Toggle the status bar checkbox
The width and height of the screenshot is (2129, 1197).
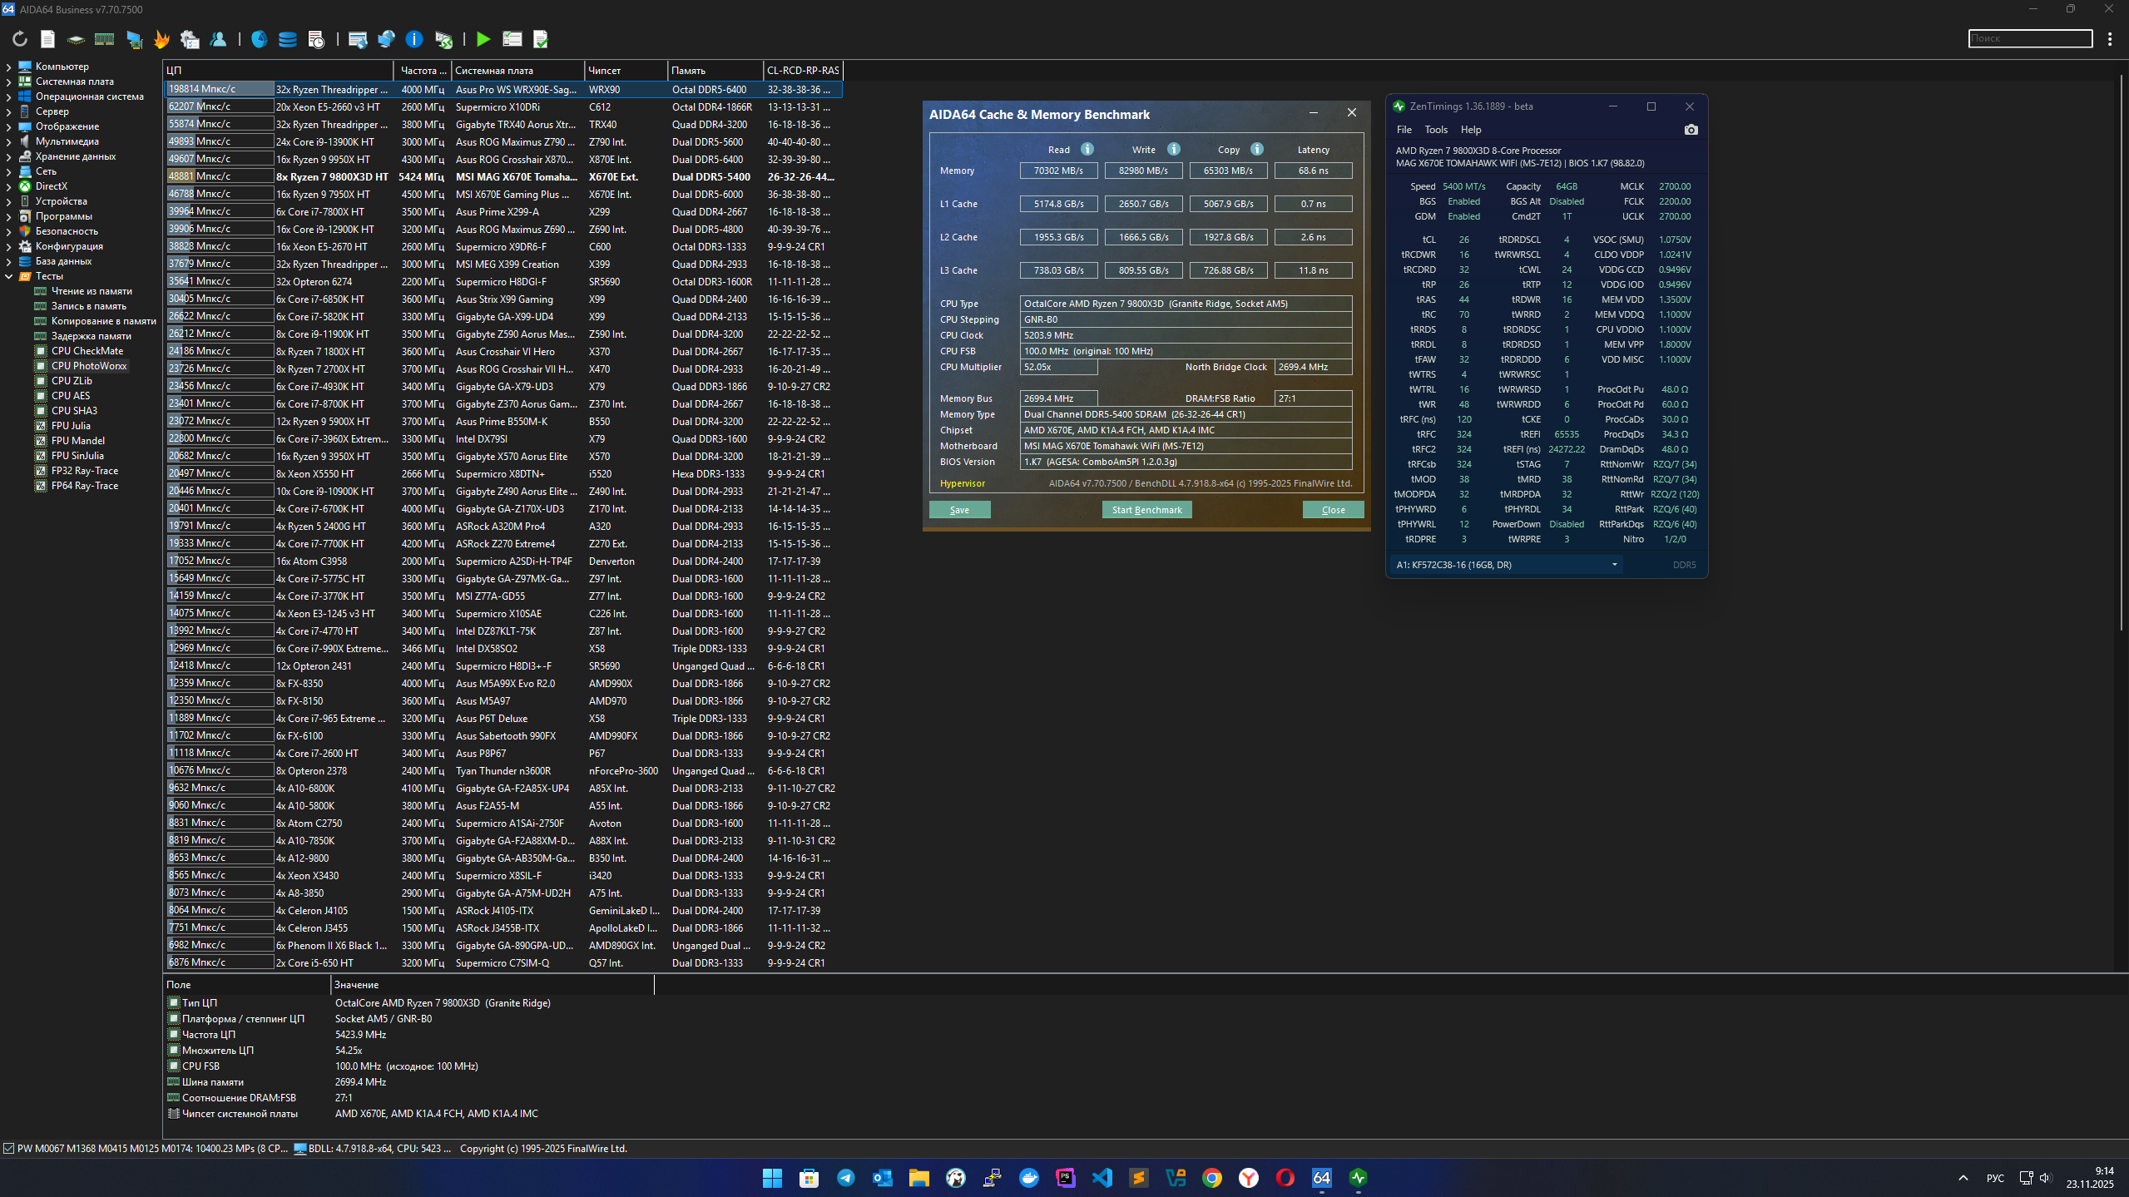tap(9, 1149)
